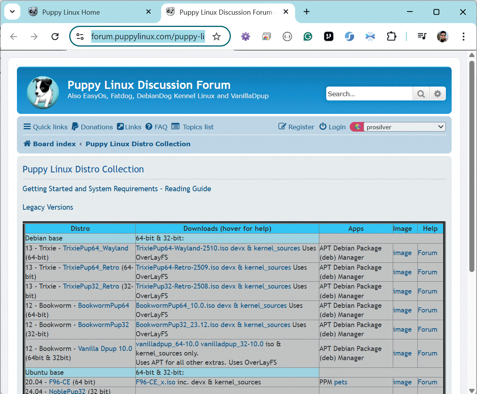Click the Board index home icon
477x394 pixels.
[x=27, y=144]
